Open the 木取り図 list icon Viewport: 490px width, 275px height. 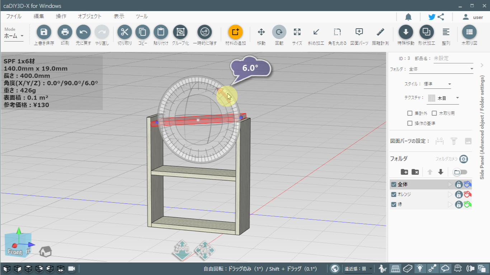[469, 32]
